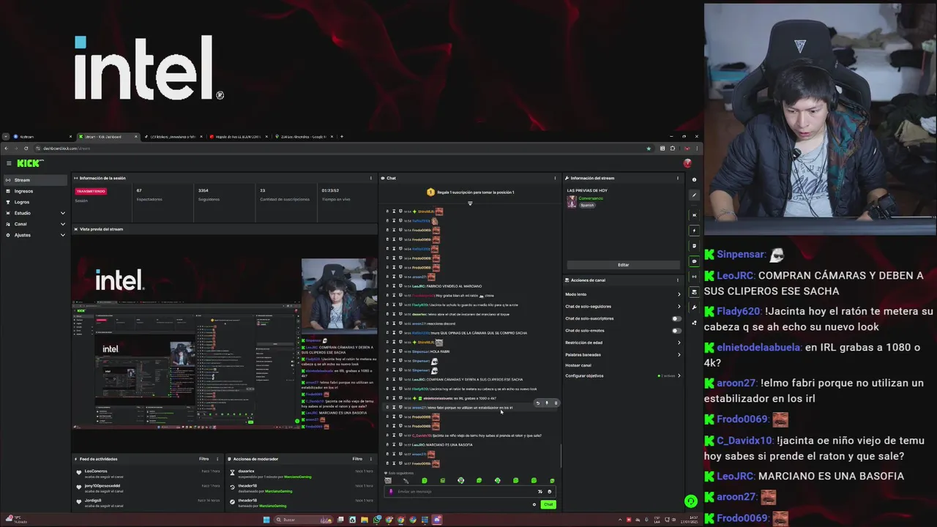Open Configurar objetivos settings

(623, 375)
